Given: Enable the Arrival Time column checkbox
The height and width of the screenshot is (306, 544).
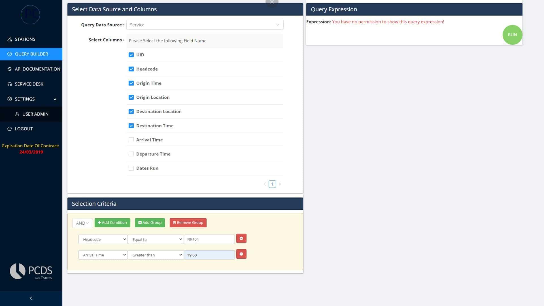Looking at the screenshot, I should 131,140.
